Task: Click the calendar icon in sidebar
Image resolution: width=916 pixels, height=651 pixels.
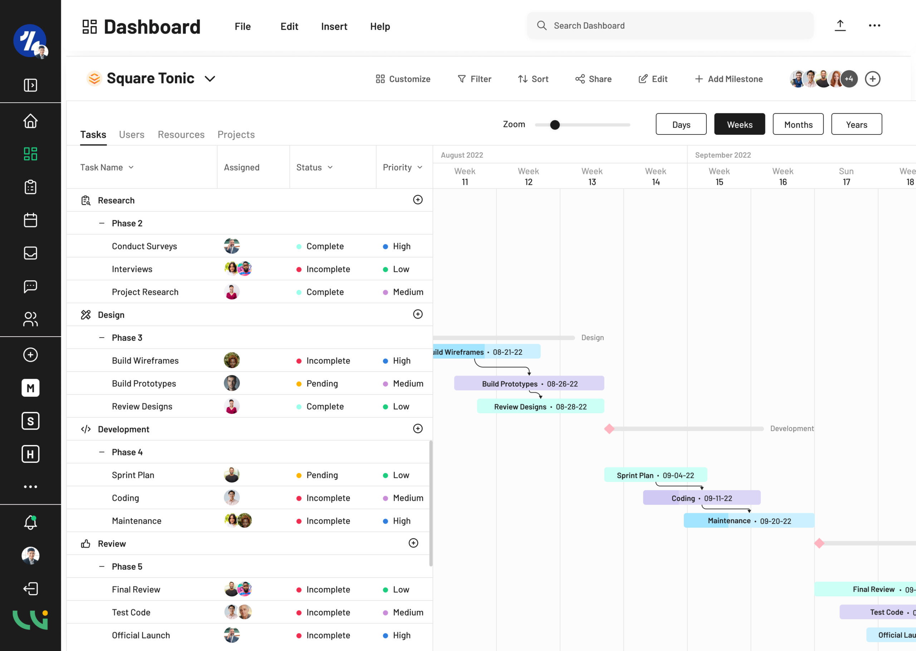Action: pyautogui.click(x=30, y=220)
